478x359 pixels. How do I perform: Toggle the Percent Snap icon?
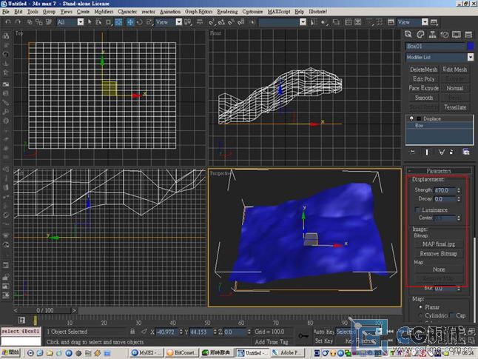[x=231, y=22]
